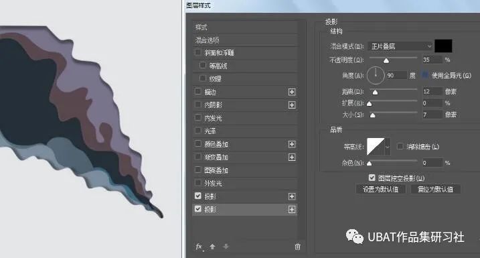Viewport: 480px width, 258px height.
Task: Select the 外发光 row label
Action: click(213, 184)
